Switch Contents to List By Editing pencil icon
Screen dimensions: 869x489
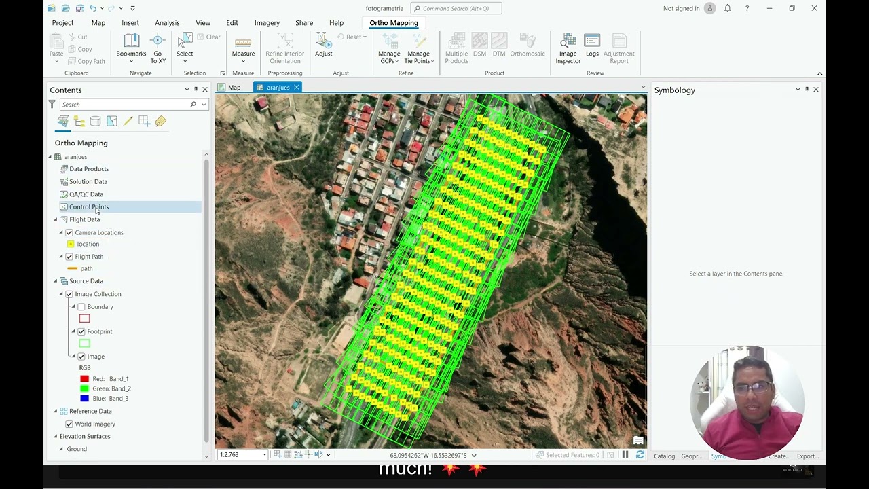pos(128,121)
